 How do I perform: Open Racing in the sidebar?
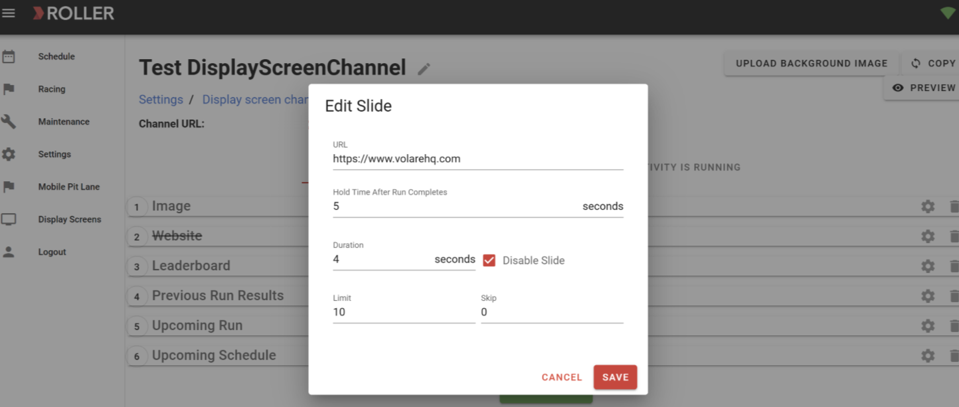52,89
